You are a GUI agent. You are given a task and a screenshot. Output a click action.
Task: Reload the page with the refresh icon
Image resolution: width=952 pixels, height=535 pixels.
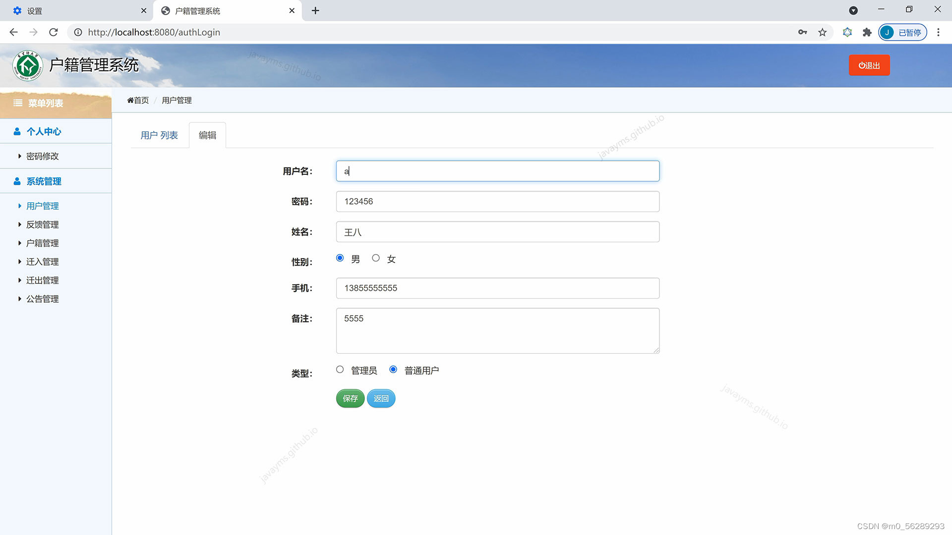(x=54, y=33)
